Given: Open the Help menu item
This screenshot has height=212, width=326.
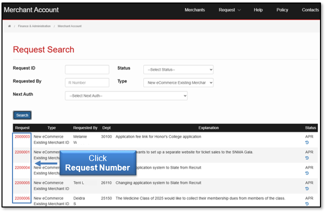Looking at the screenshot, I should 258,10.
